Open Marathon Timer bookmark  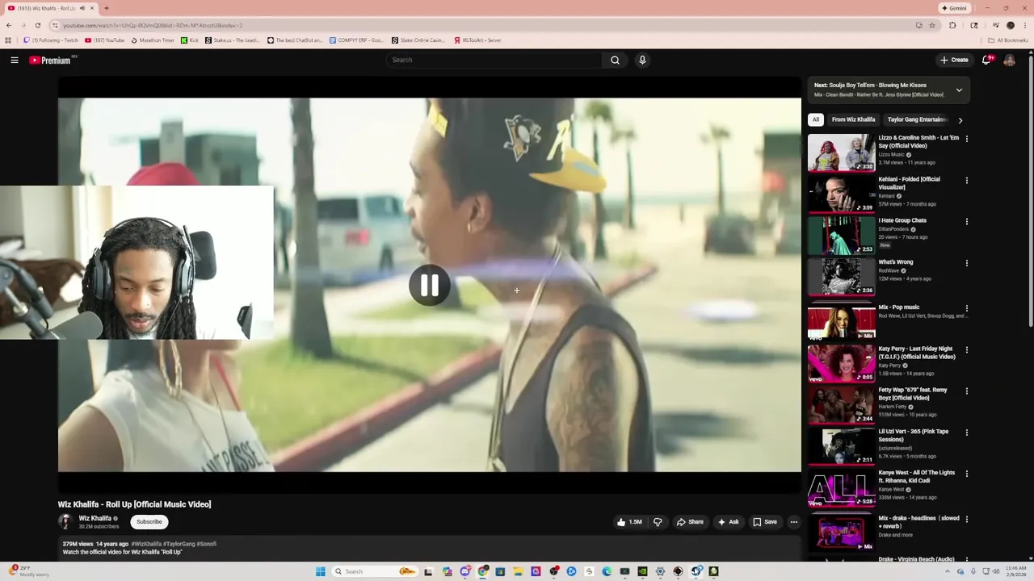[x=153, y=40]
